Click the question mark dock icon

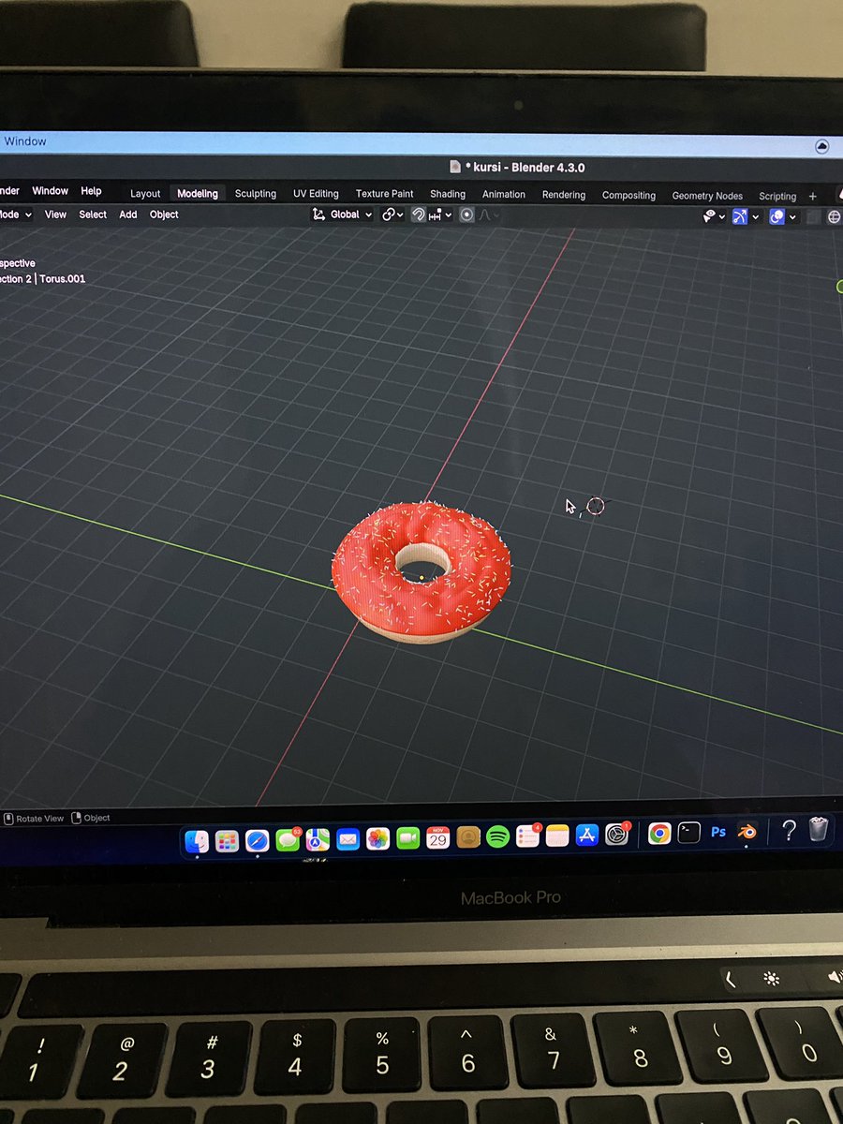[790, 830]
